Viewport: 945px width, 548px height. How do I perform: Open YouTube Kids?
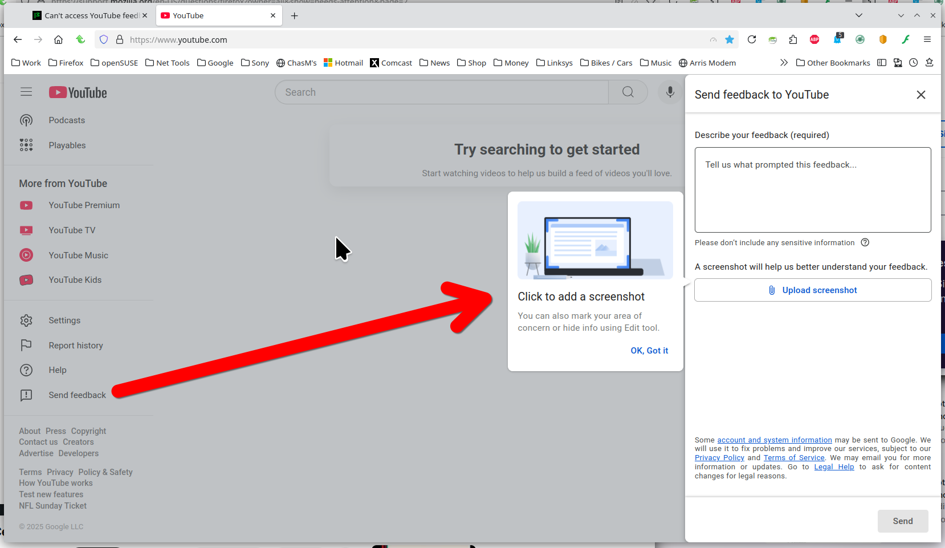point(75,280)
